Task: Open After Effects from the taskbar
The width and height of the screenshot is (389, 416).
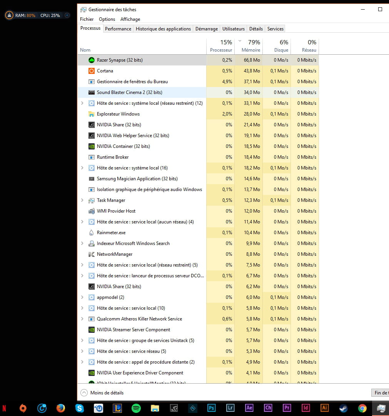Action: [249, 408]
